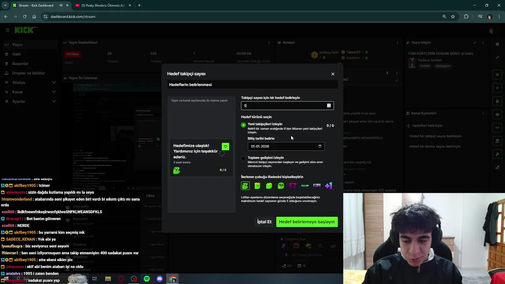Choose the green MALSIN text emote
Image resolution: width=505 pixels, height=284 pixels.
[305, 185]
